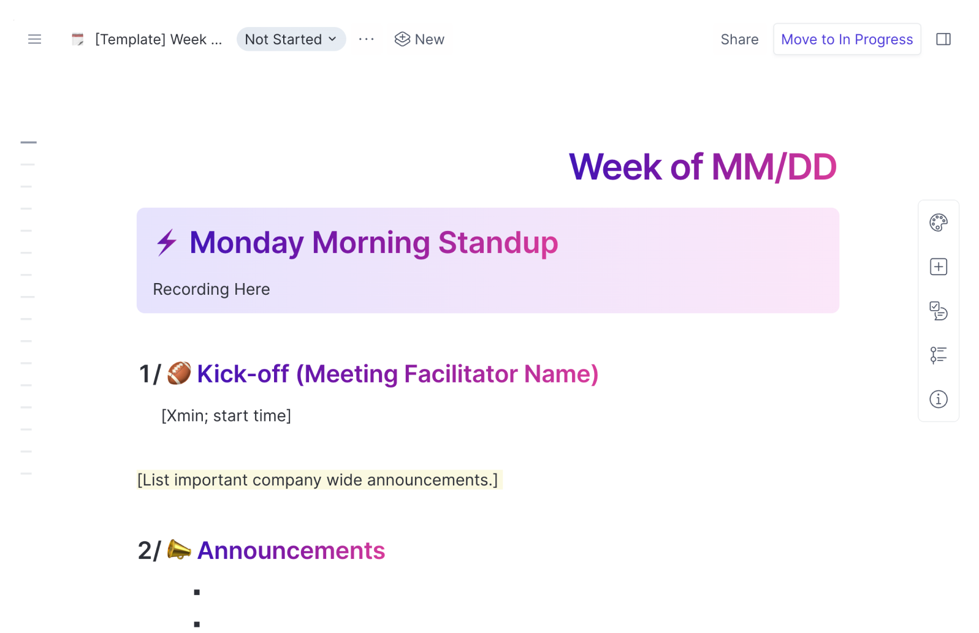
Task: Click Move to In Progress button
Action: click(847, 39)
